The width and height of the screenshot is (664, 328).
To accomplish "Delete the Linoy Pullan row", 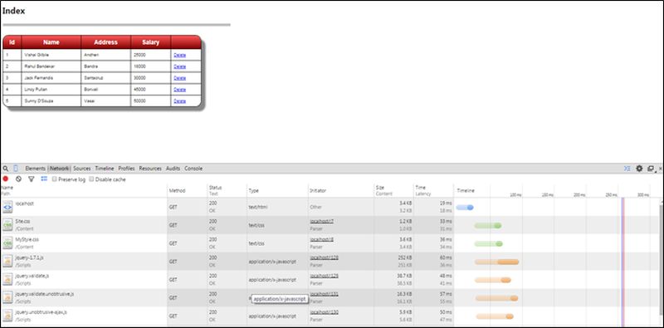I will [179, 90].
